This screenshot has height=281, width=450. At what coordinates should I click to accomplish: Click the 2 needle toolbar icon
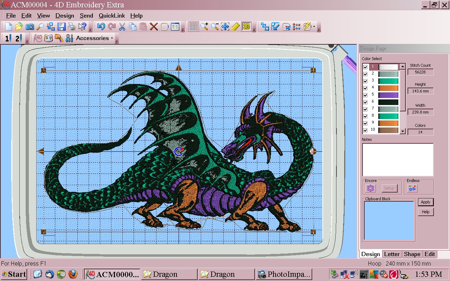click(x=18, y=38)
